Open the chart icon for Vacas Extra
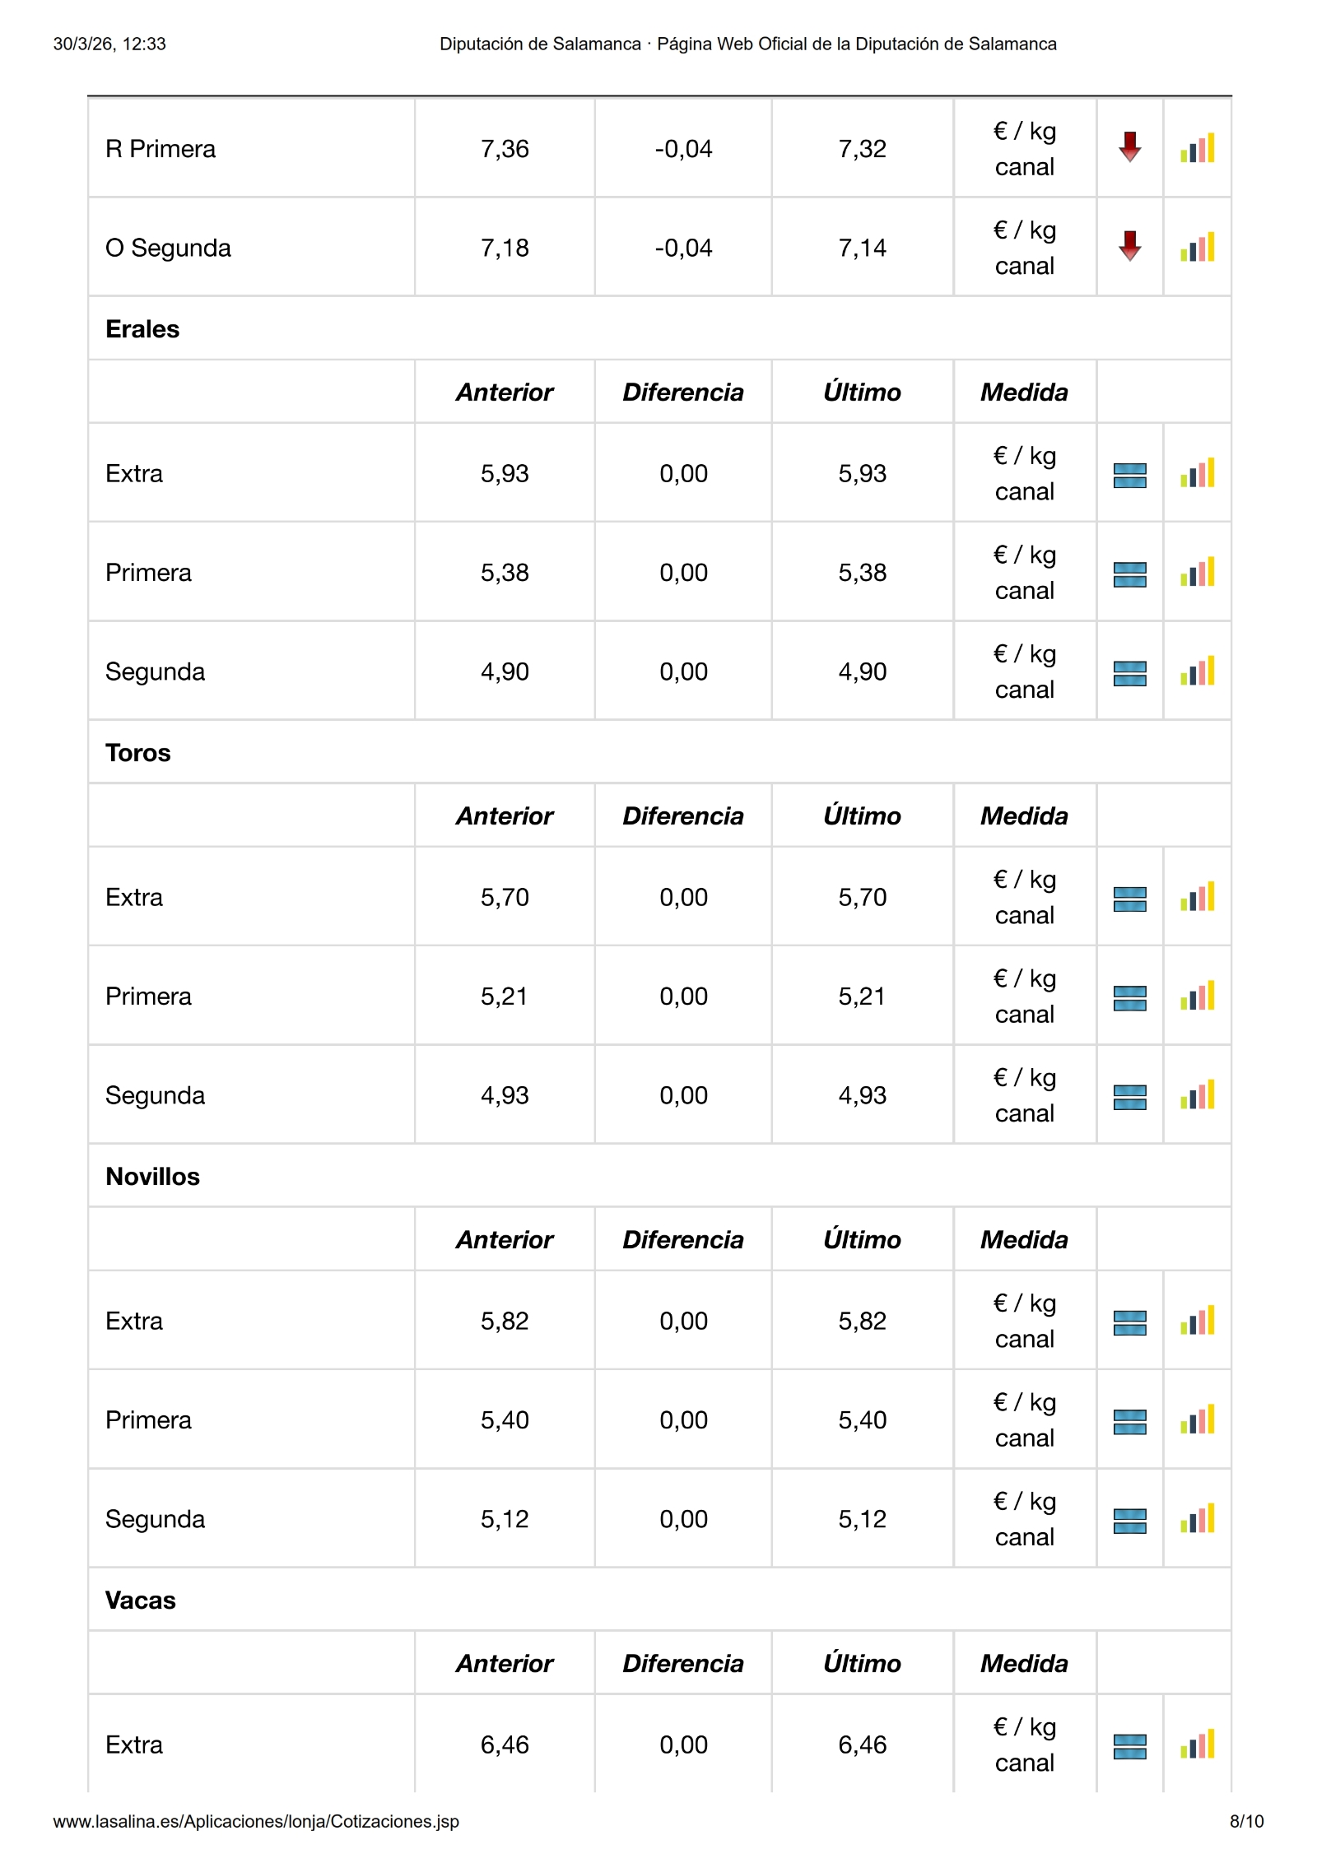This screenshot has width=1317, height=1863. [x=1197, y=1745]
